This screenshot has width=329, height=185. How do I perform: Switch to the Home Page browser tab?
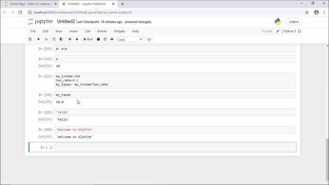point(30,4)
